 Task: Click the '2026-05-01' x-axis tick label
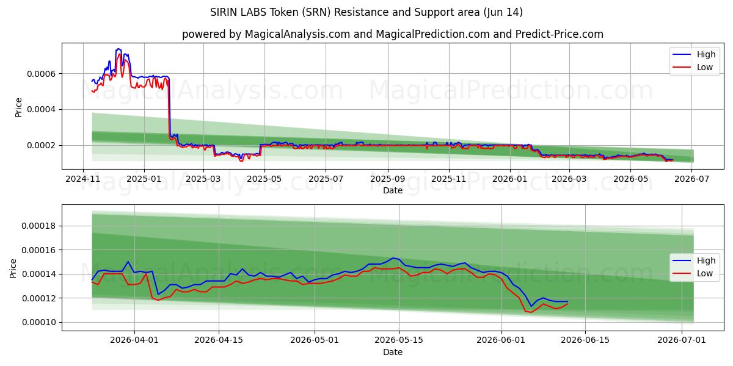tap(315, 340)
